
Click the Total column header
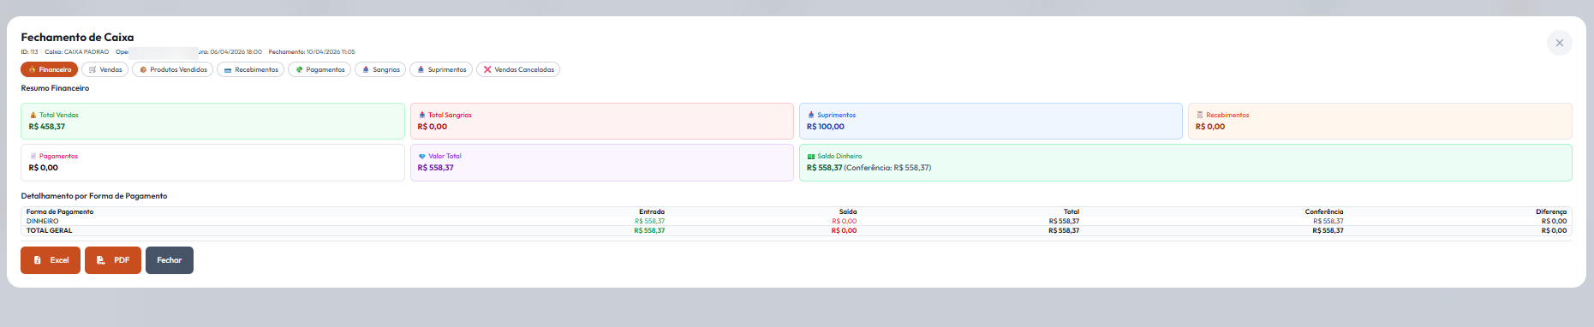click(1072, 211)
